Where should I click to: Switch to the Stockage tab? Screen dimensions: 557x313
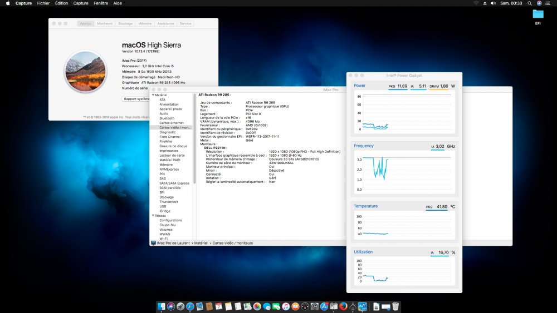coord(125,23)
